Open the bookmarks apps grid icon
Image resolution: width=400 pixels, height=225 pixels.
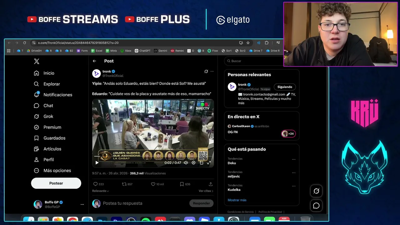click(x=9, y=51)
